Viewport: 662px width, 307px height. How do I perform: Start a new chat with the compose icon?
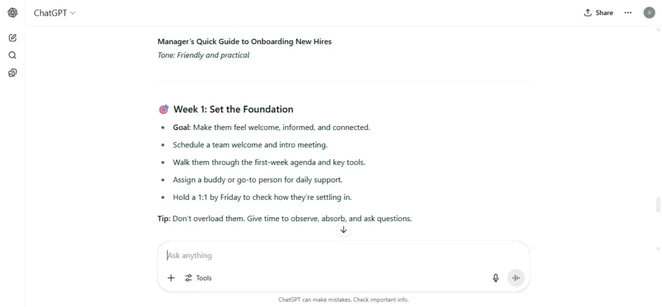[x=13, y=38]
